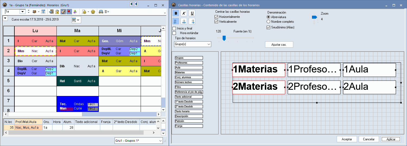Click the single gear settings icon
Viewport: 407px width, 146px height.
pyautogui.click(x=93, y=12)
